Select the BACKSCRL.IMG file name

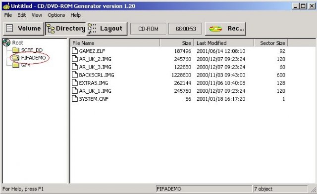97,75
